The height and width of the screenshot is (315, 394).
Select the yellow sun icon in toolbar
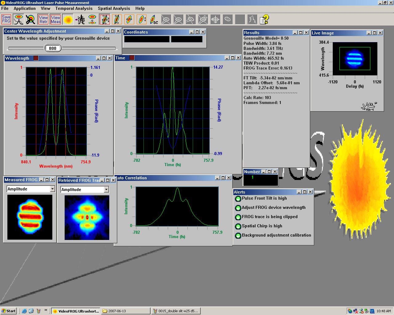point(68,20)
